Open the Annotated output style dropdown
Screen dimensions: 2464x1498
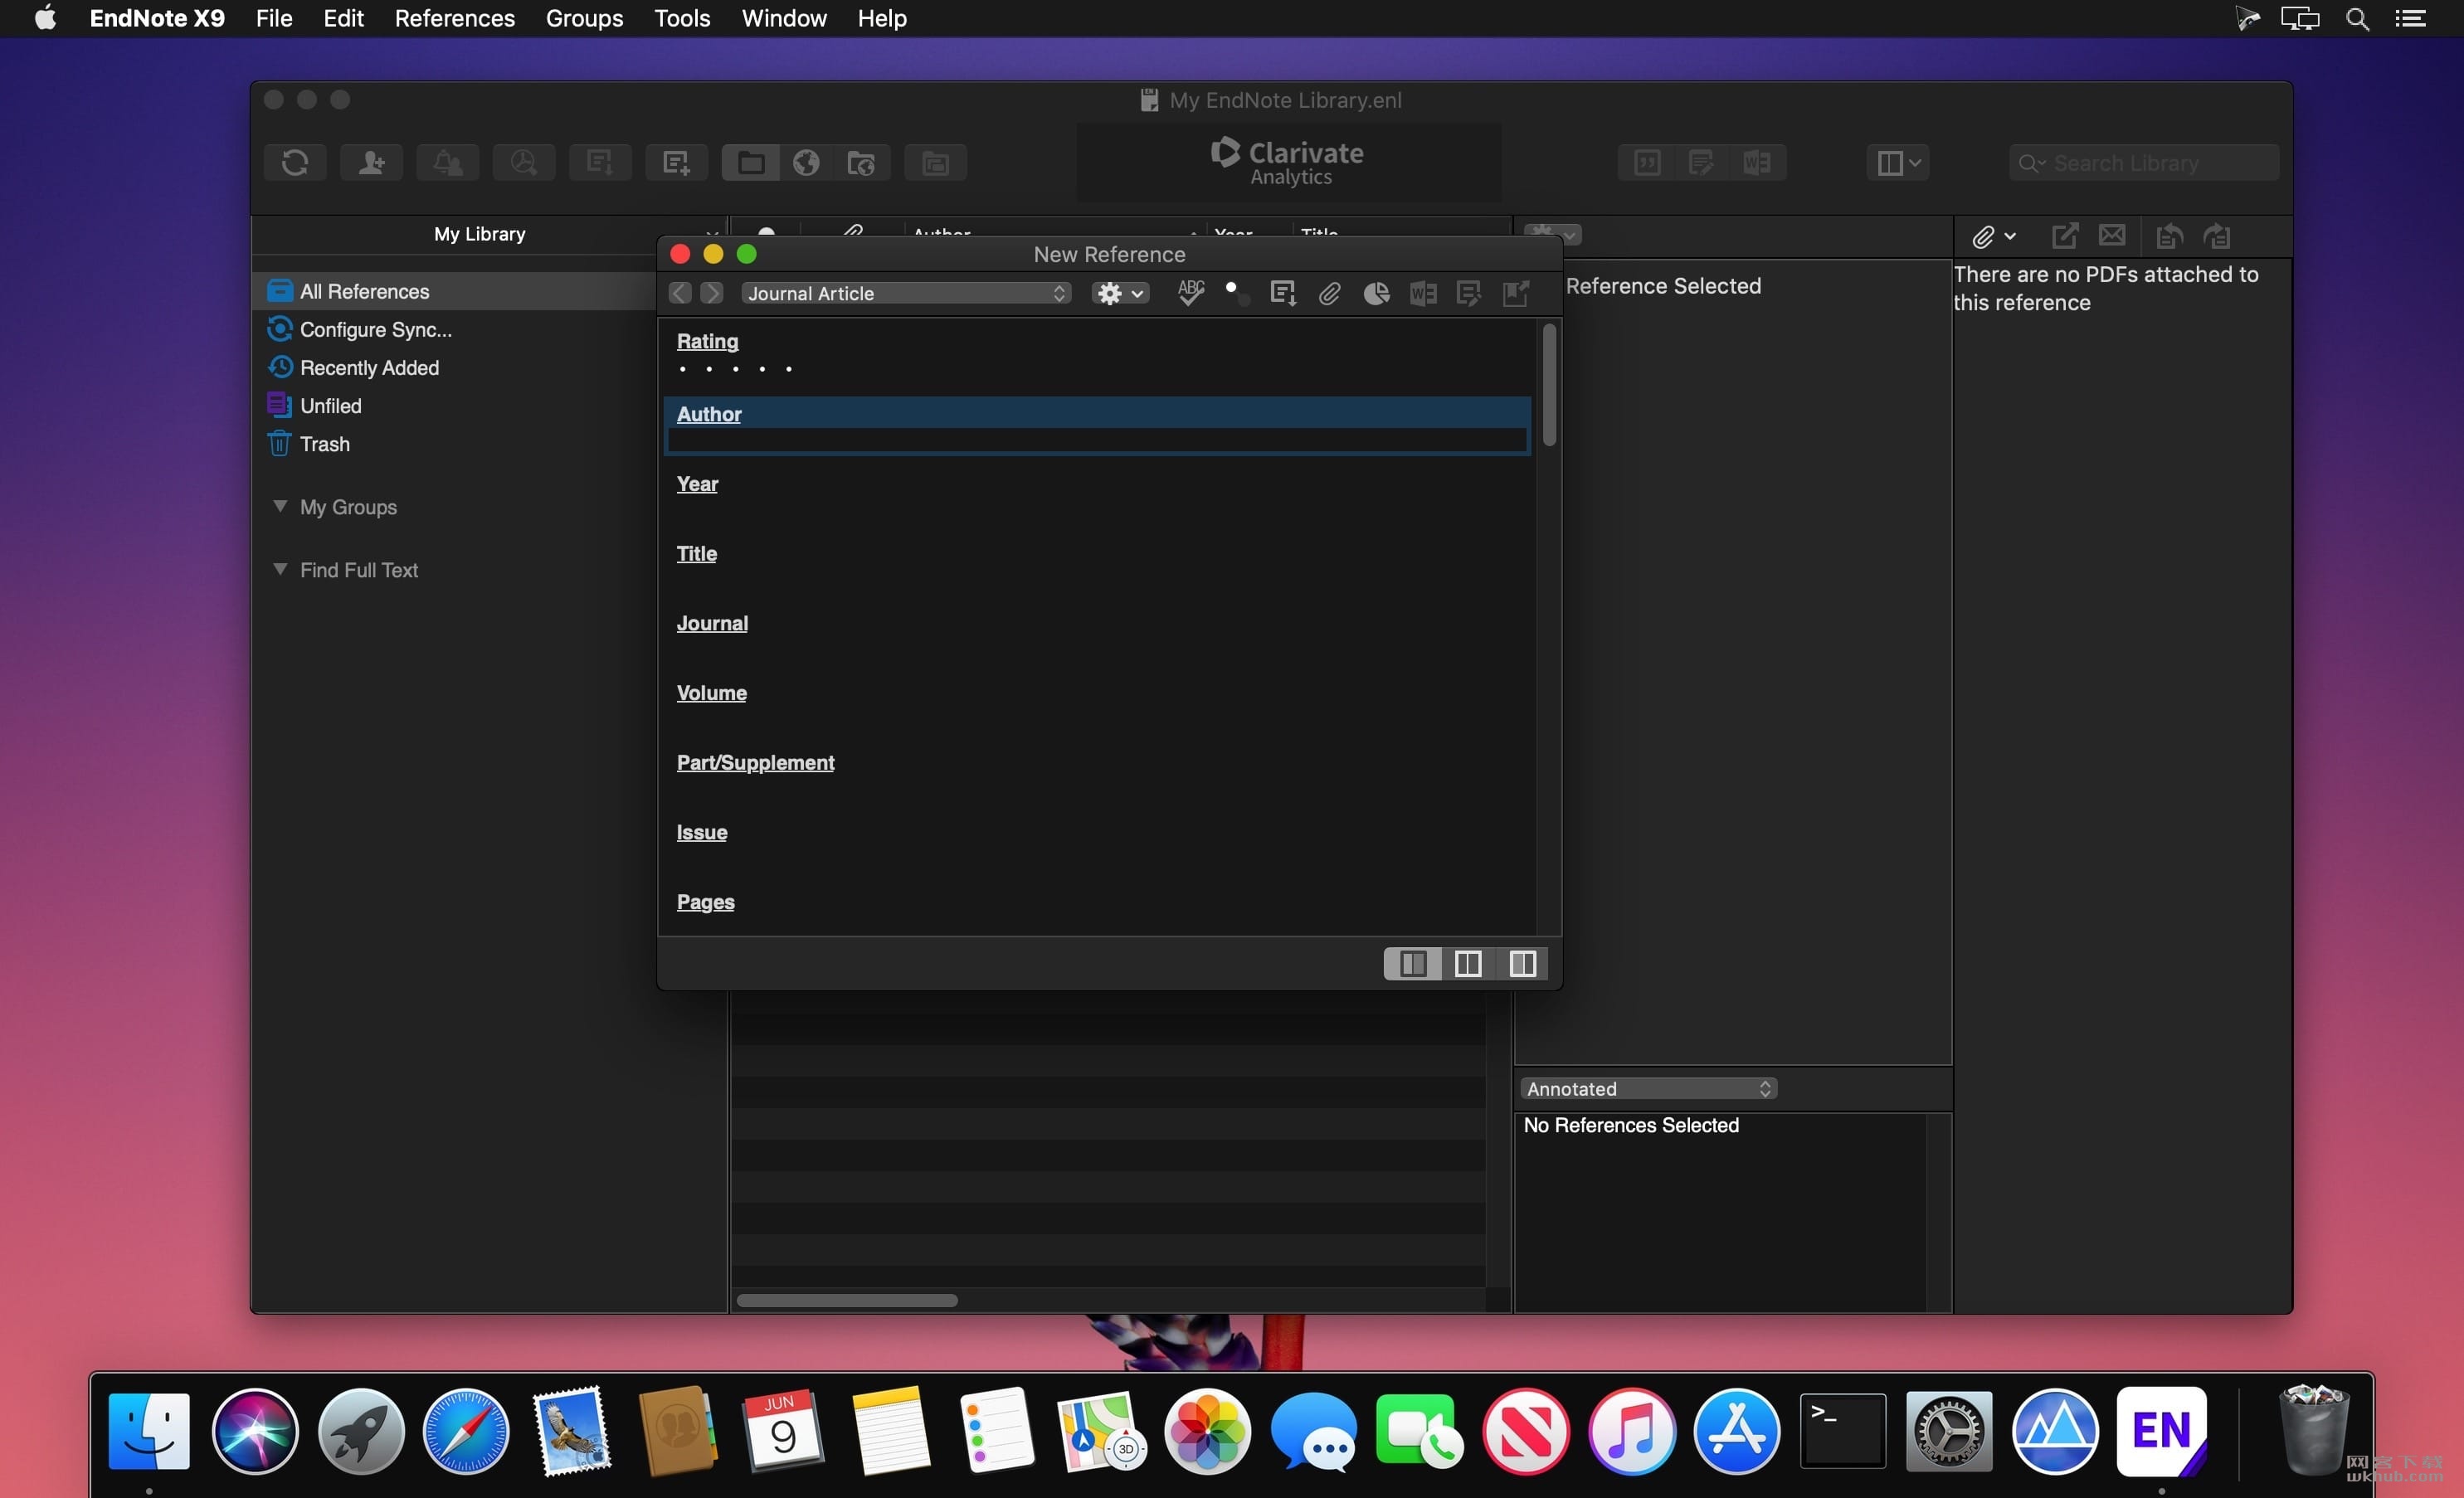click(1648, 1089)
